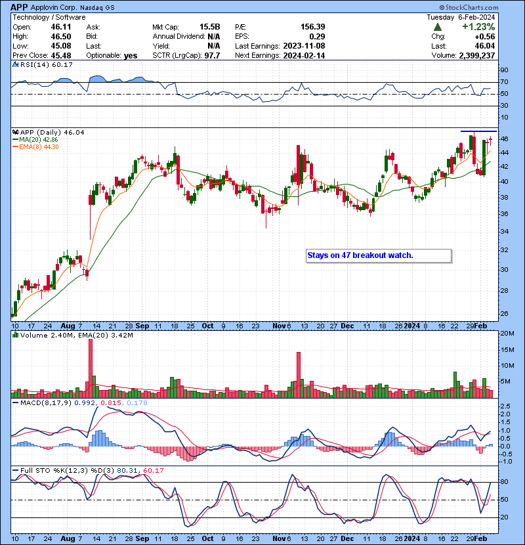Open the StockCharts.com copyright label
Viewport: 525px width, 545px height.
(x=469, y=7)
